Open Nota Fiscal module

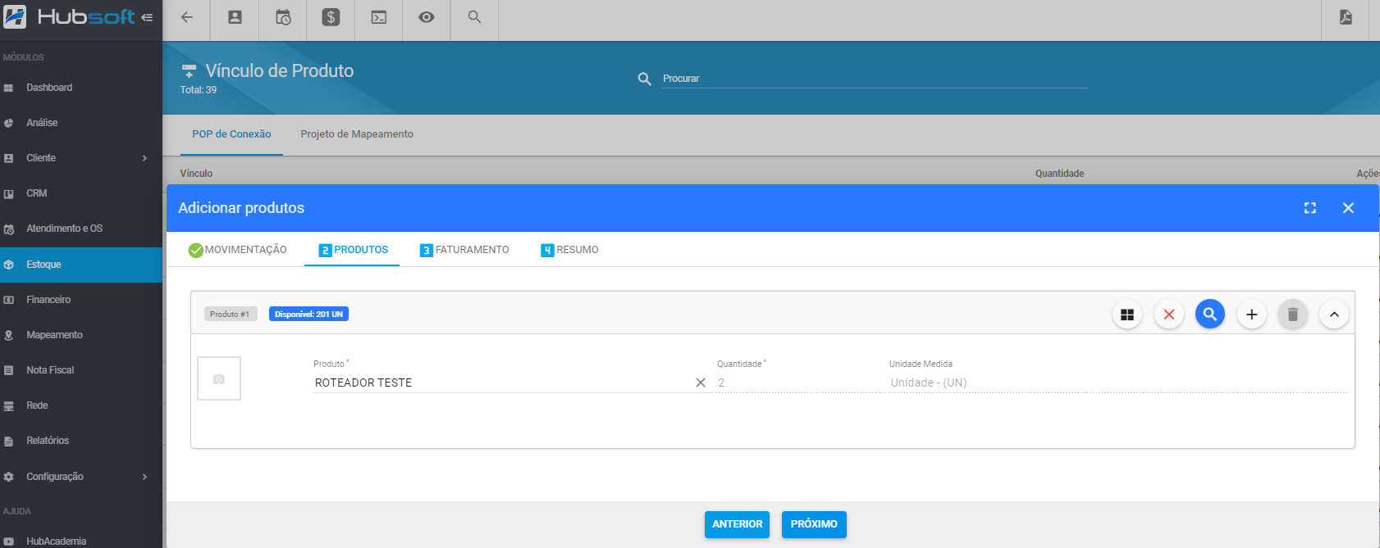(81, 370)
